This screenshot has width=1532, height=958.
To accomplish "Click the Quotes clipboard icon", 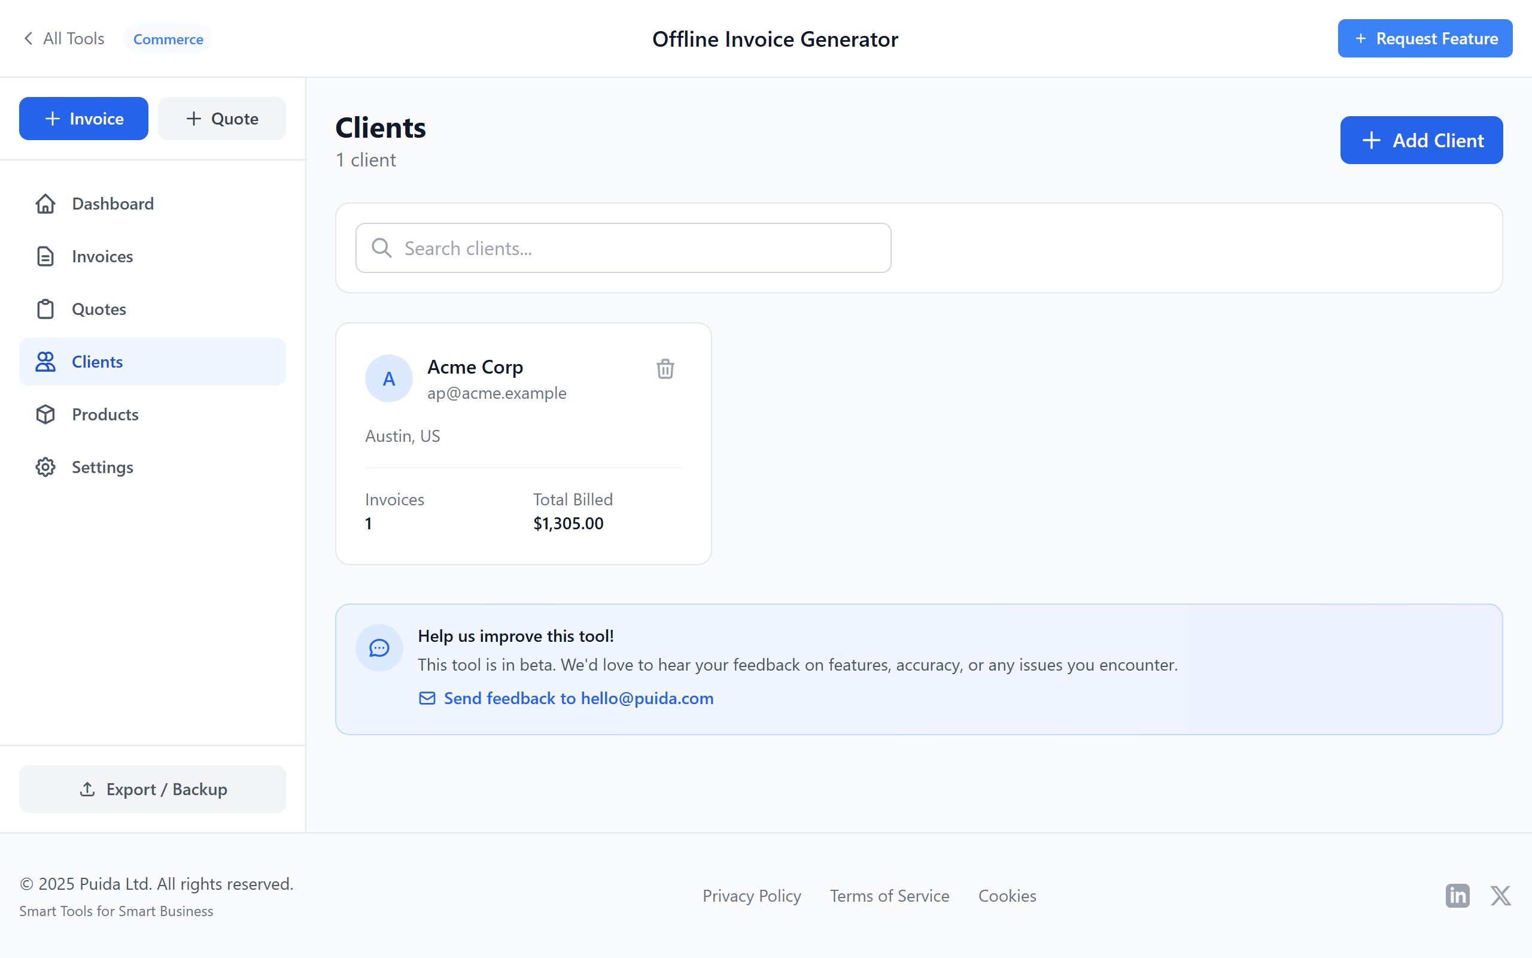I will tap(45, 308).
